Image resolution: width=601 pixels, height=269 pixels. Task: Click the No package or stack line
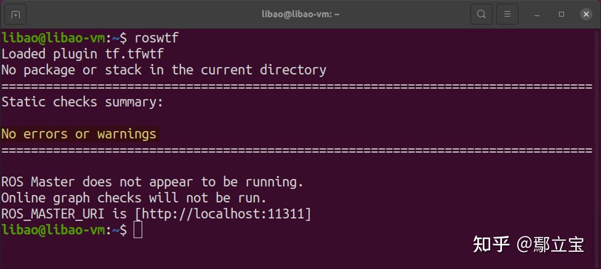pyautogui.click(x=164, y=70)
